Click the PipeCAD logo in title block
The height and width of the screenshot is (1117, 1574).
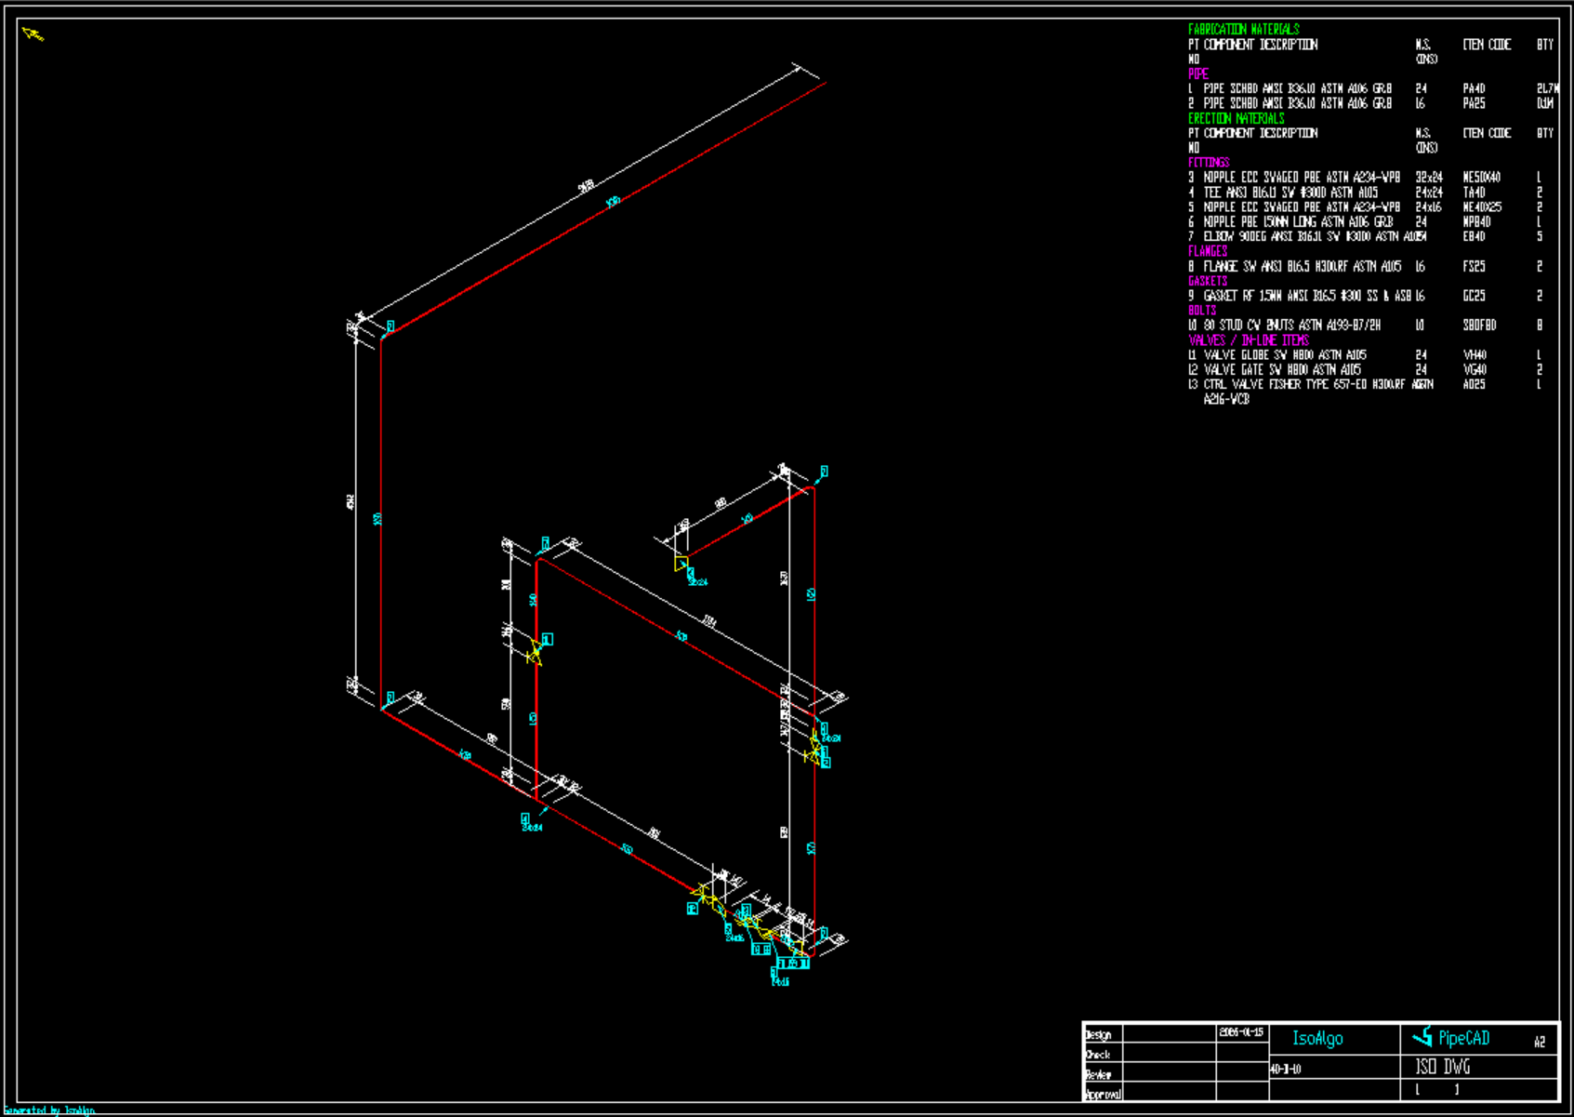tap(1450, 1038)
